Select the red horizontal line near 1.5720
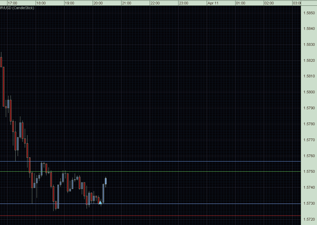Screen dimensions: 317x225 [150, 216]
